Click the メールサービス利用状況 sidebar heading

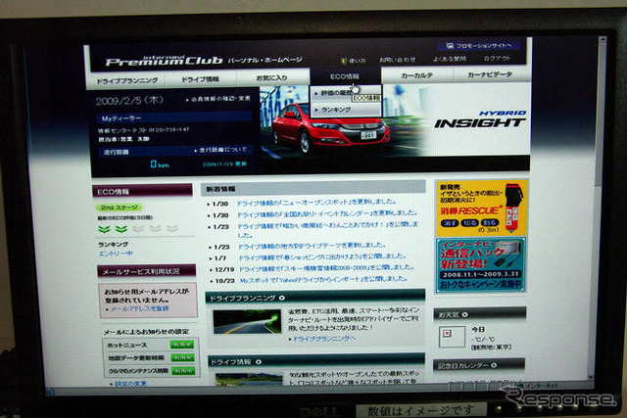click(146, 271)
